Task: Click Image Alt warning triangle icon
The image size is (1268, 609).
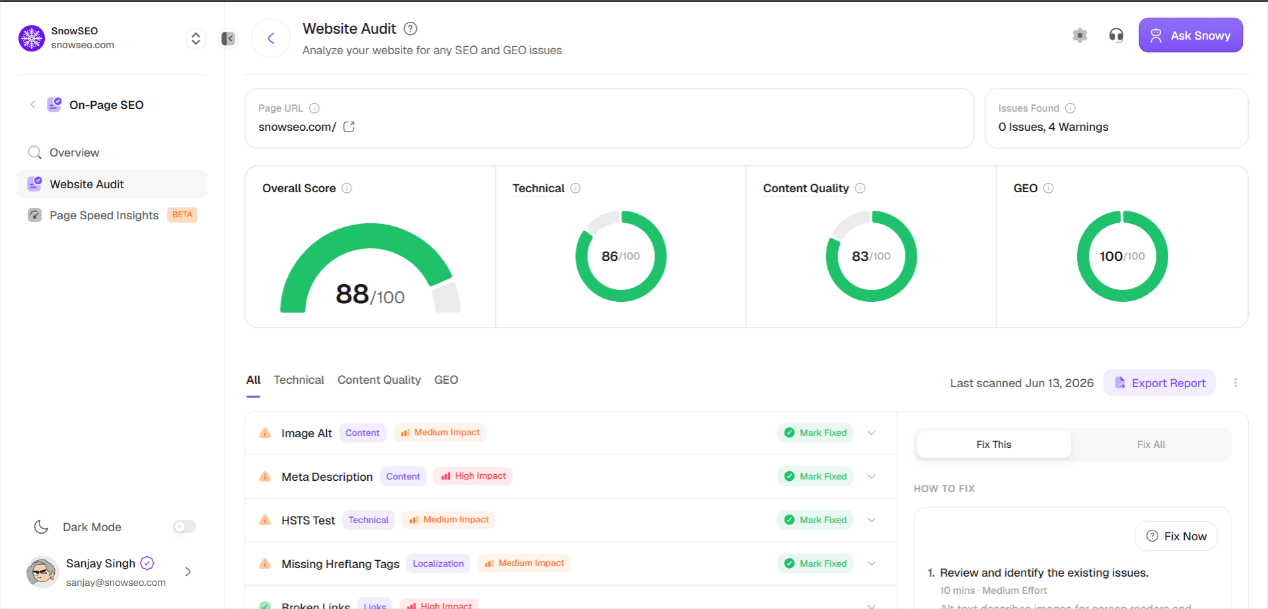Action: pyautogui.click(x=265, y=433)
